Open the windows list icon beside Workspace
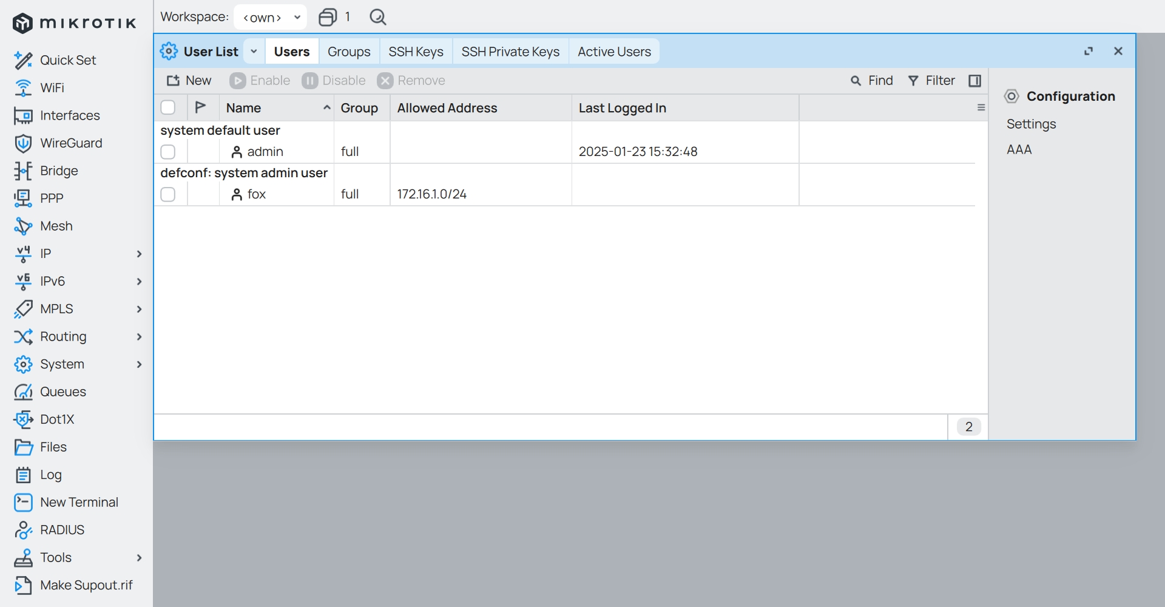Image resolution: width=1165 pixels, height=607 pixels. tap(328, 17)
